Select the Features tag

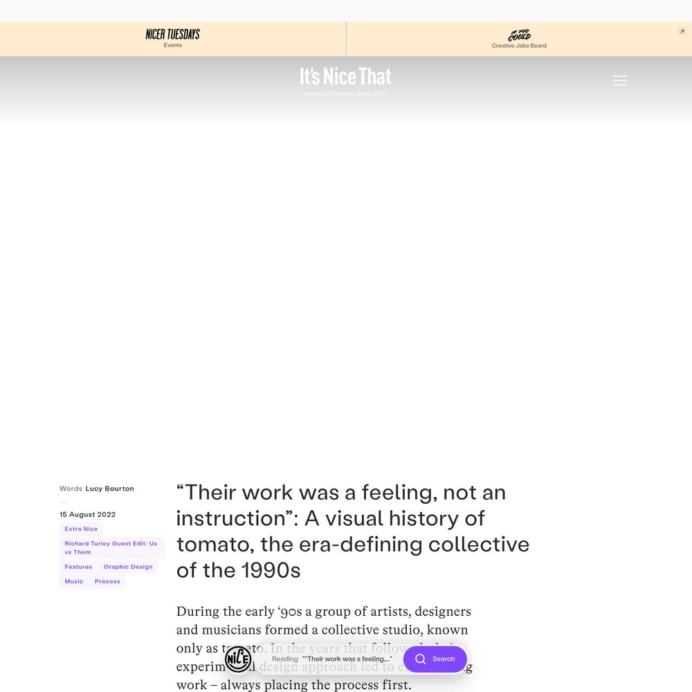(x=79, y=567)
